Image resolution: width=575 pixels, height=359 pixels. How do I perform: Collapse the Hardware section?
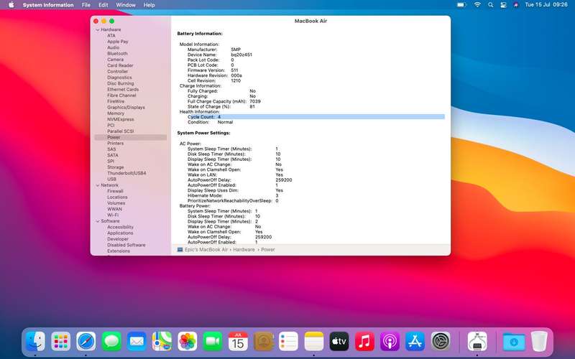click(x=98, y=29)
